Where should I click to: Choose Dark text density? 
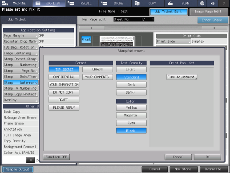tap(131, 85)
